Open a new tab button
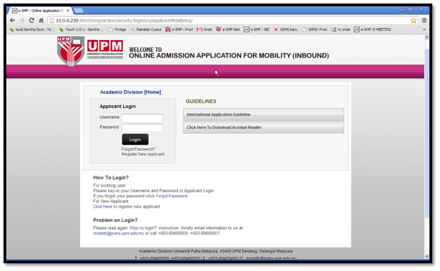This screenshot has width=440, height=271. (79, 11)
